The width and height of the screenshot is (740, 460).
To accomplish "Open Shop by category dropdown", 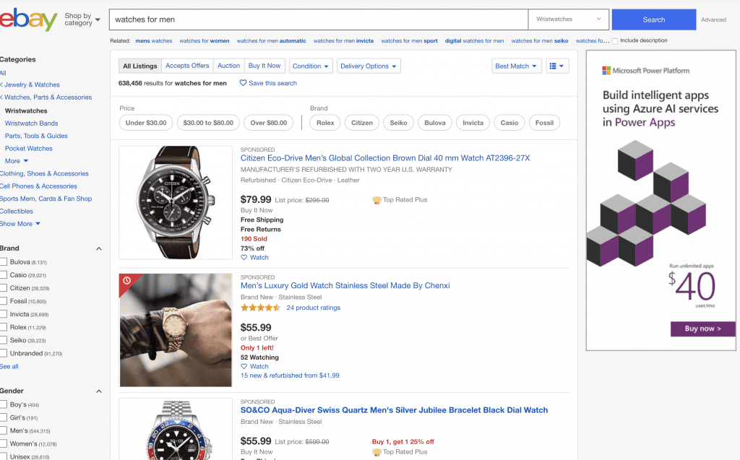I will click(82, 19).
